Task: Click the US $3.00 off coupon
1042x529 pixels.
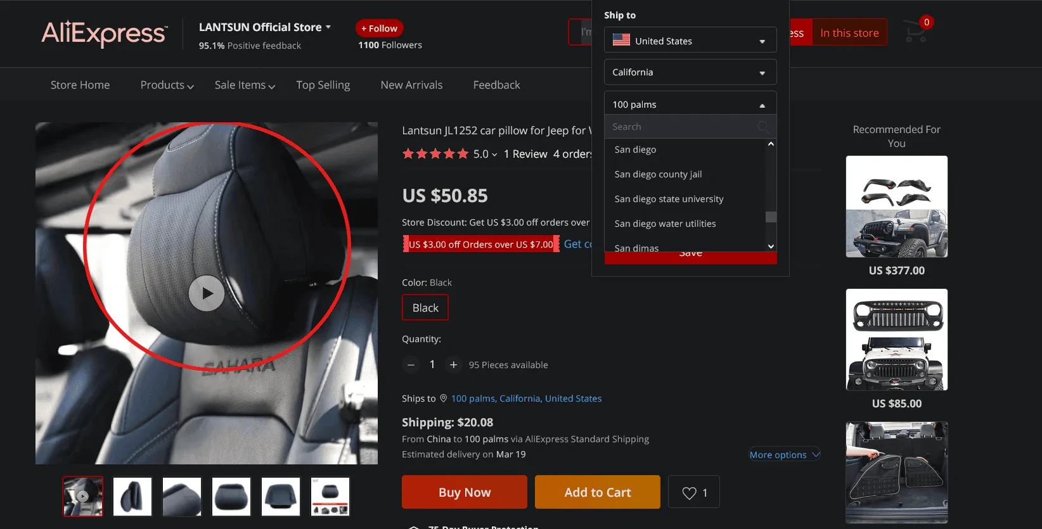Action: [x=481, y=245]
